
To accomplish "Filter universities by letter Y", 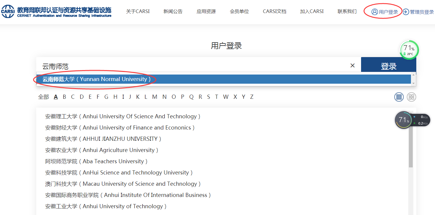I will coord(243,97).
